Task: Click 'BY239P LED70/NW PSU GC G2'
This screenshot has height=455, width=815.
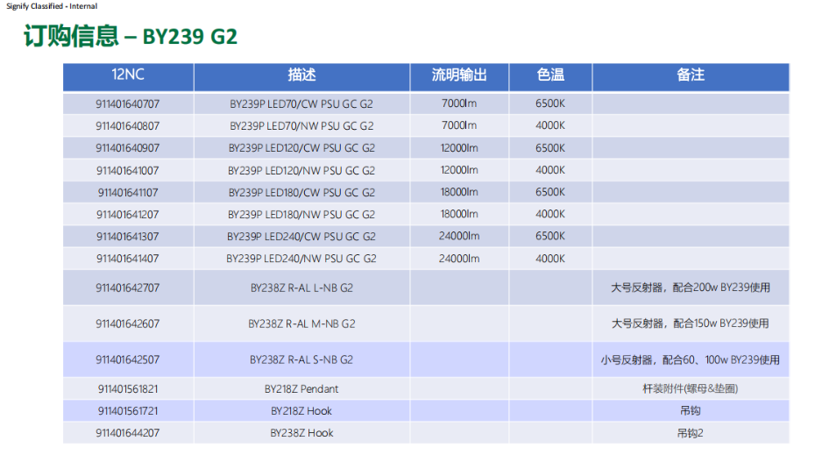Action: tap(301, 126)
